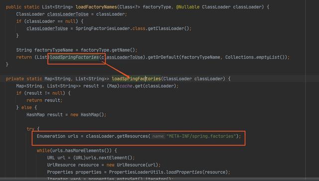
Task: Click the return result statement
Action: [x=44, y=100]
